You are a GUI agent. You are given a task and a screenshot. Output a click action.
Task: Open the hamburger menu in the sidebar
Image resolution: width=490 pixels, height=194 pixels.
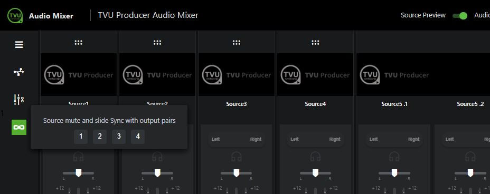[x=19, y=45]
